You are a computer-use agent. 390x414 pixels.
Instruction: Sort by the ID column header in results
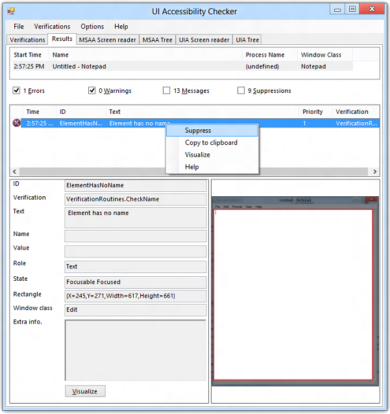point(81,112)
